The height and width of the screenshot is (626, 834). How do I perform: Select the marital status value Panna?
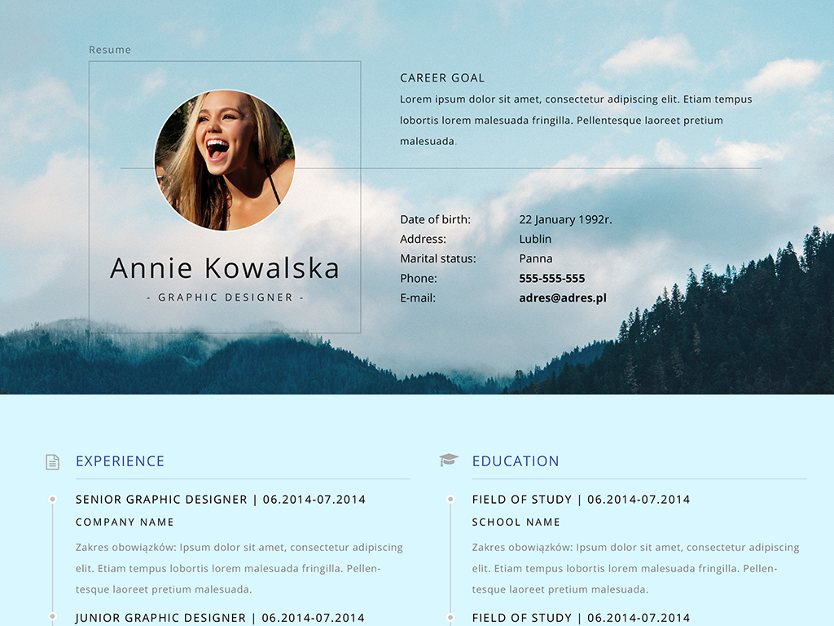(x=536, y=258)
